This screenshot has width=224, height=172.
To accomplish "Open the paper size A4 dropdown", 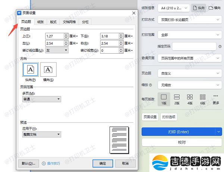I will [174, 8].
